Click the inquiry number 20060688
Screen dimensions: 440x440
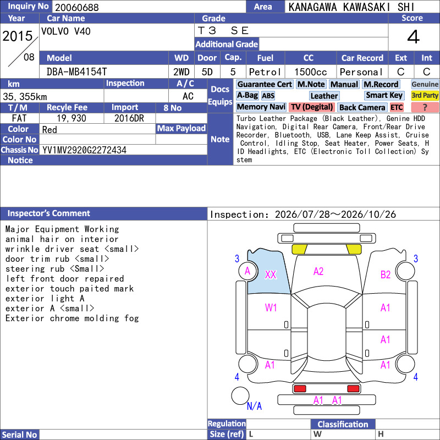[77, 7]
